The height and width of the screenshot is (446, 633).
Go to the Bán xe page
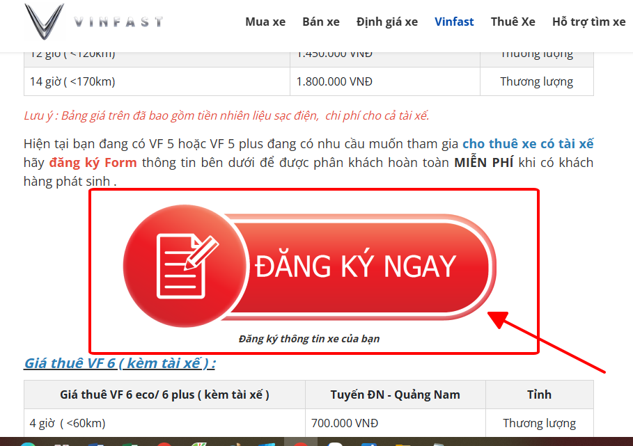click(321, 22)
